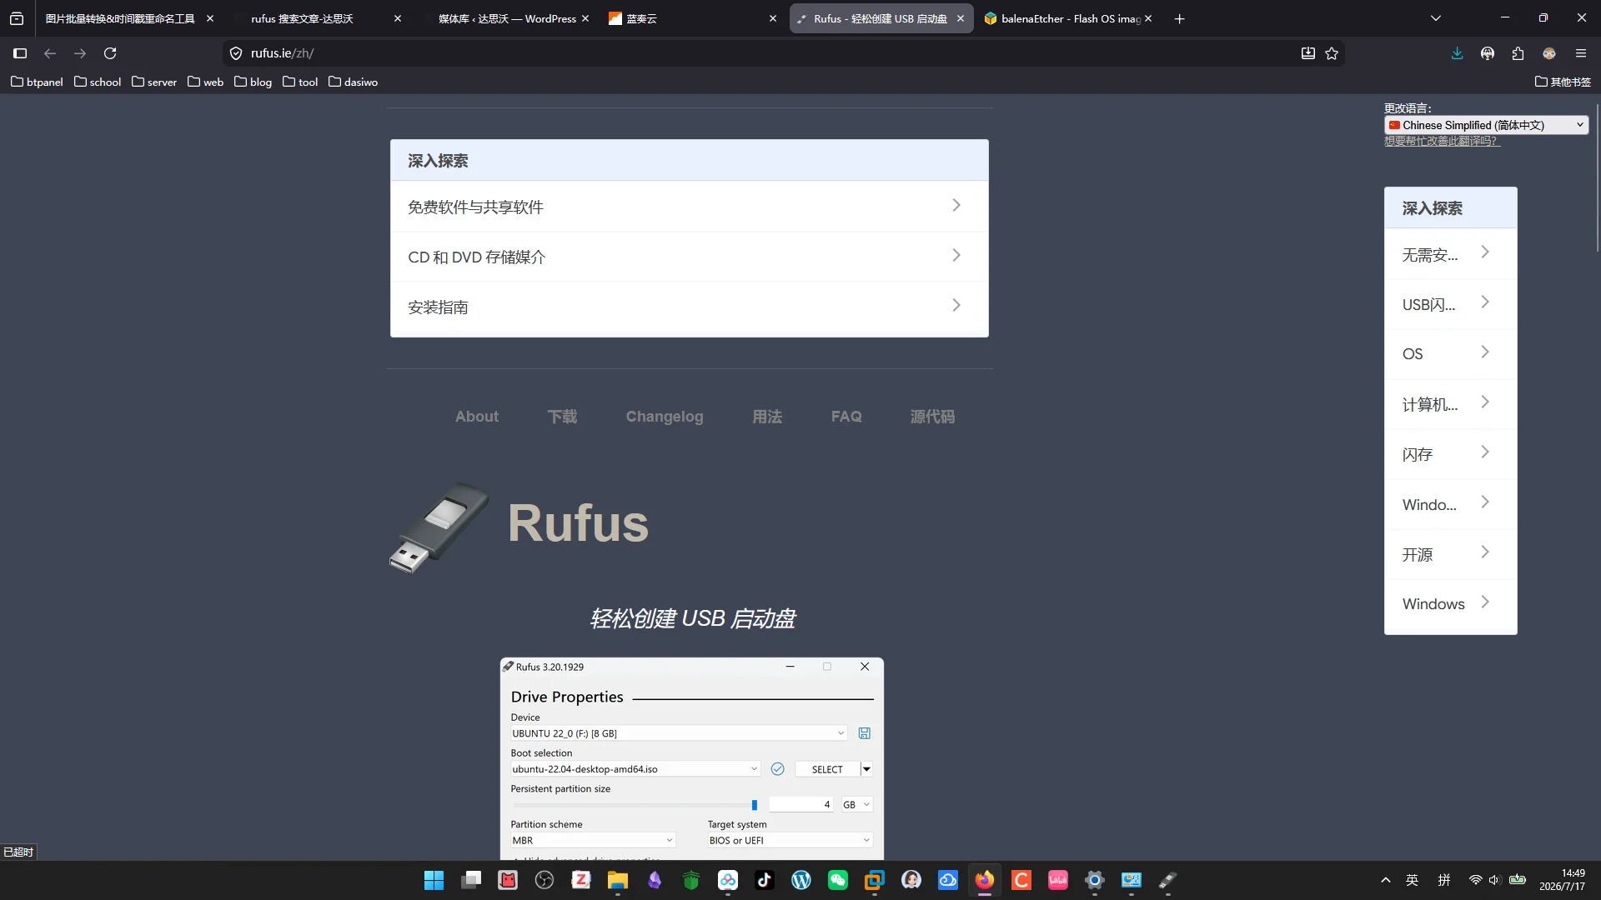Open the Settings gear app in the taskbar
Image resolution: width=1601 pixels, height=900 pixels.
1095,880
